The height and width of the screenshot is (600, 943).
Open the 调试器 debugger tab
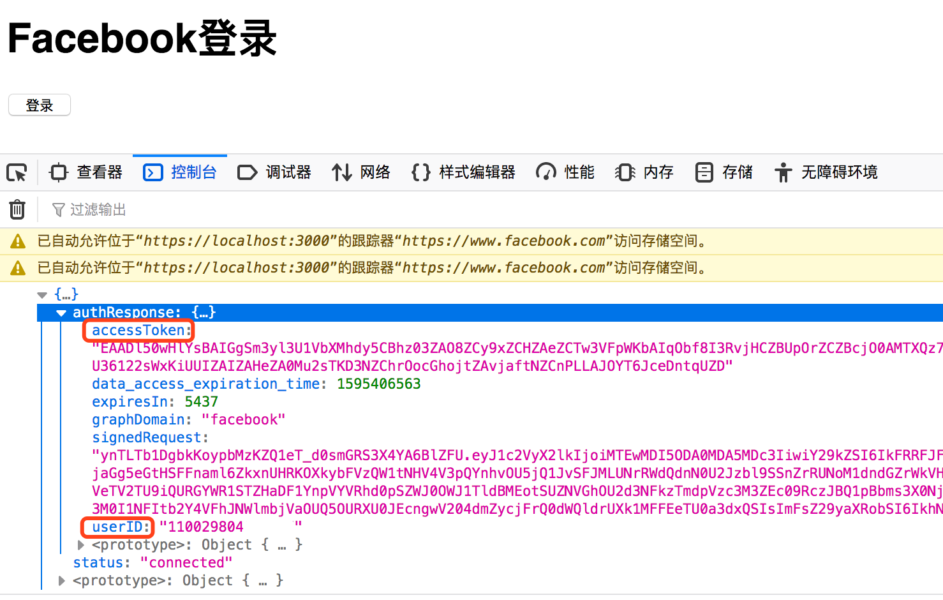274,172
